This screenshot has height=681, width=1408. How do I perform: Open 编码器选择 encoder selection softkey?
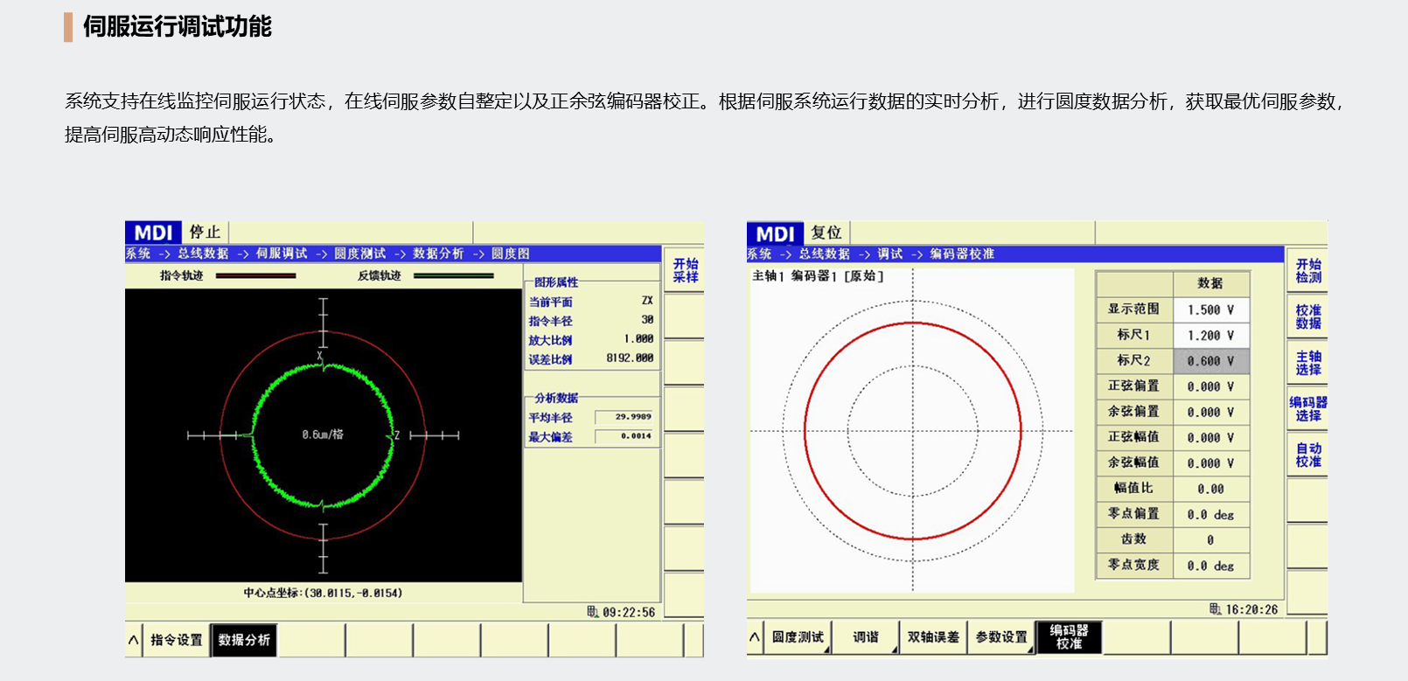(x=1307, y=409)
